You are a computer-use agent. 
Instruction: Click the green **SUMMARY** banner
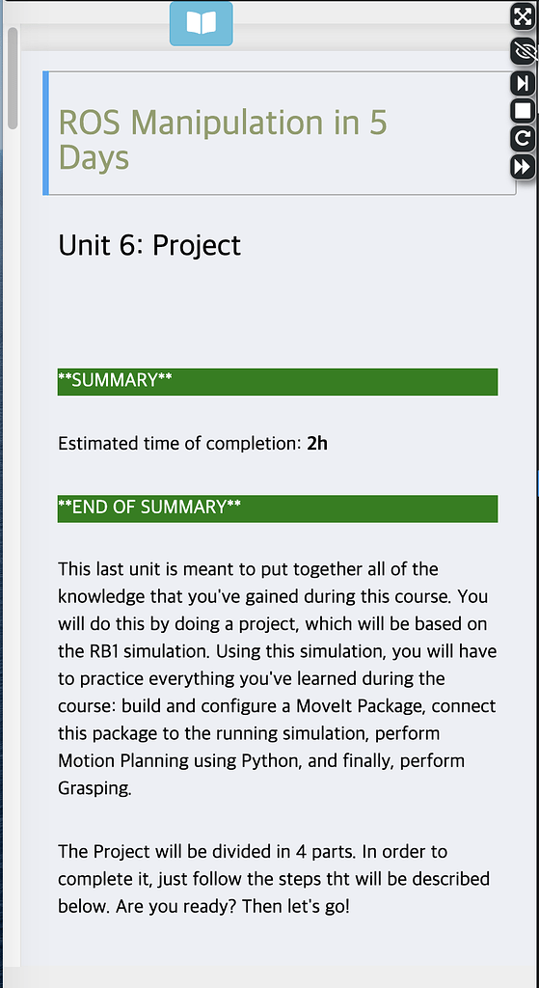pyautogui.click(x=278, y=382)
